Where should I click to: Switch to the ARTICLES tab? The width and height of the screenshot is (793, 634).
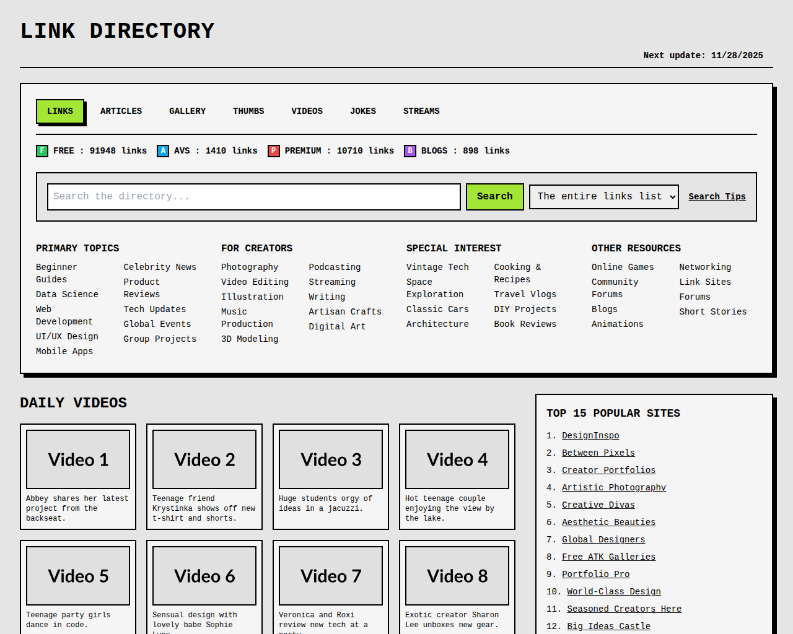tap(121, 111)
